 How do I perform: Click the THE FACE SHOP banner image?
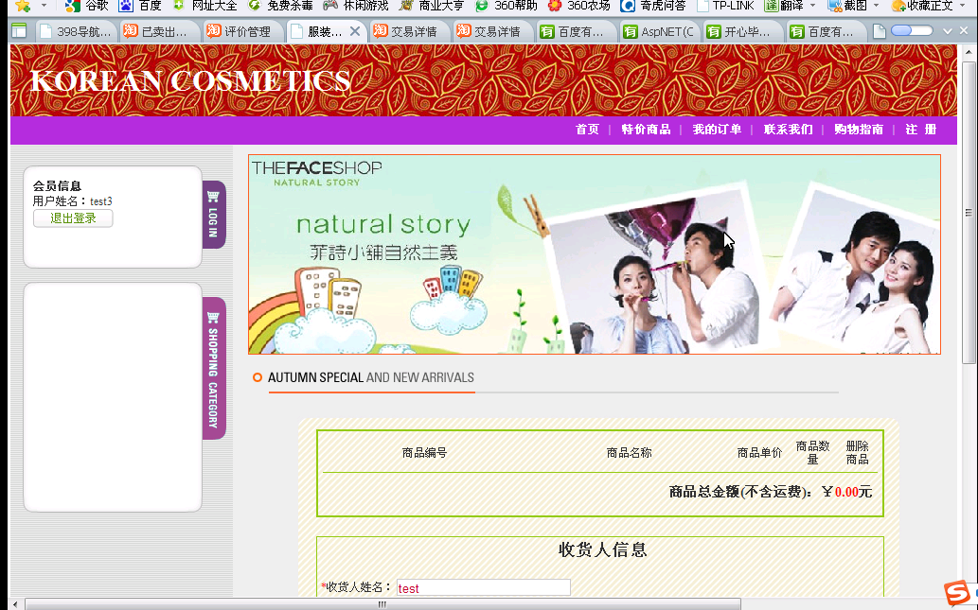[x=595, y=254]
